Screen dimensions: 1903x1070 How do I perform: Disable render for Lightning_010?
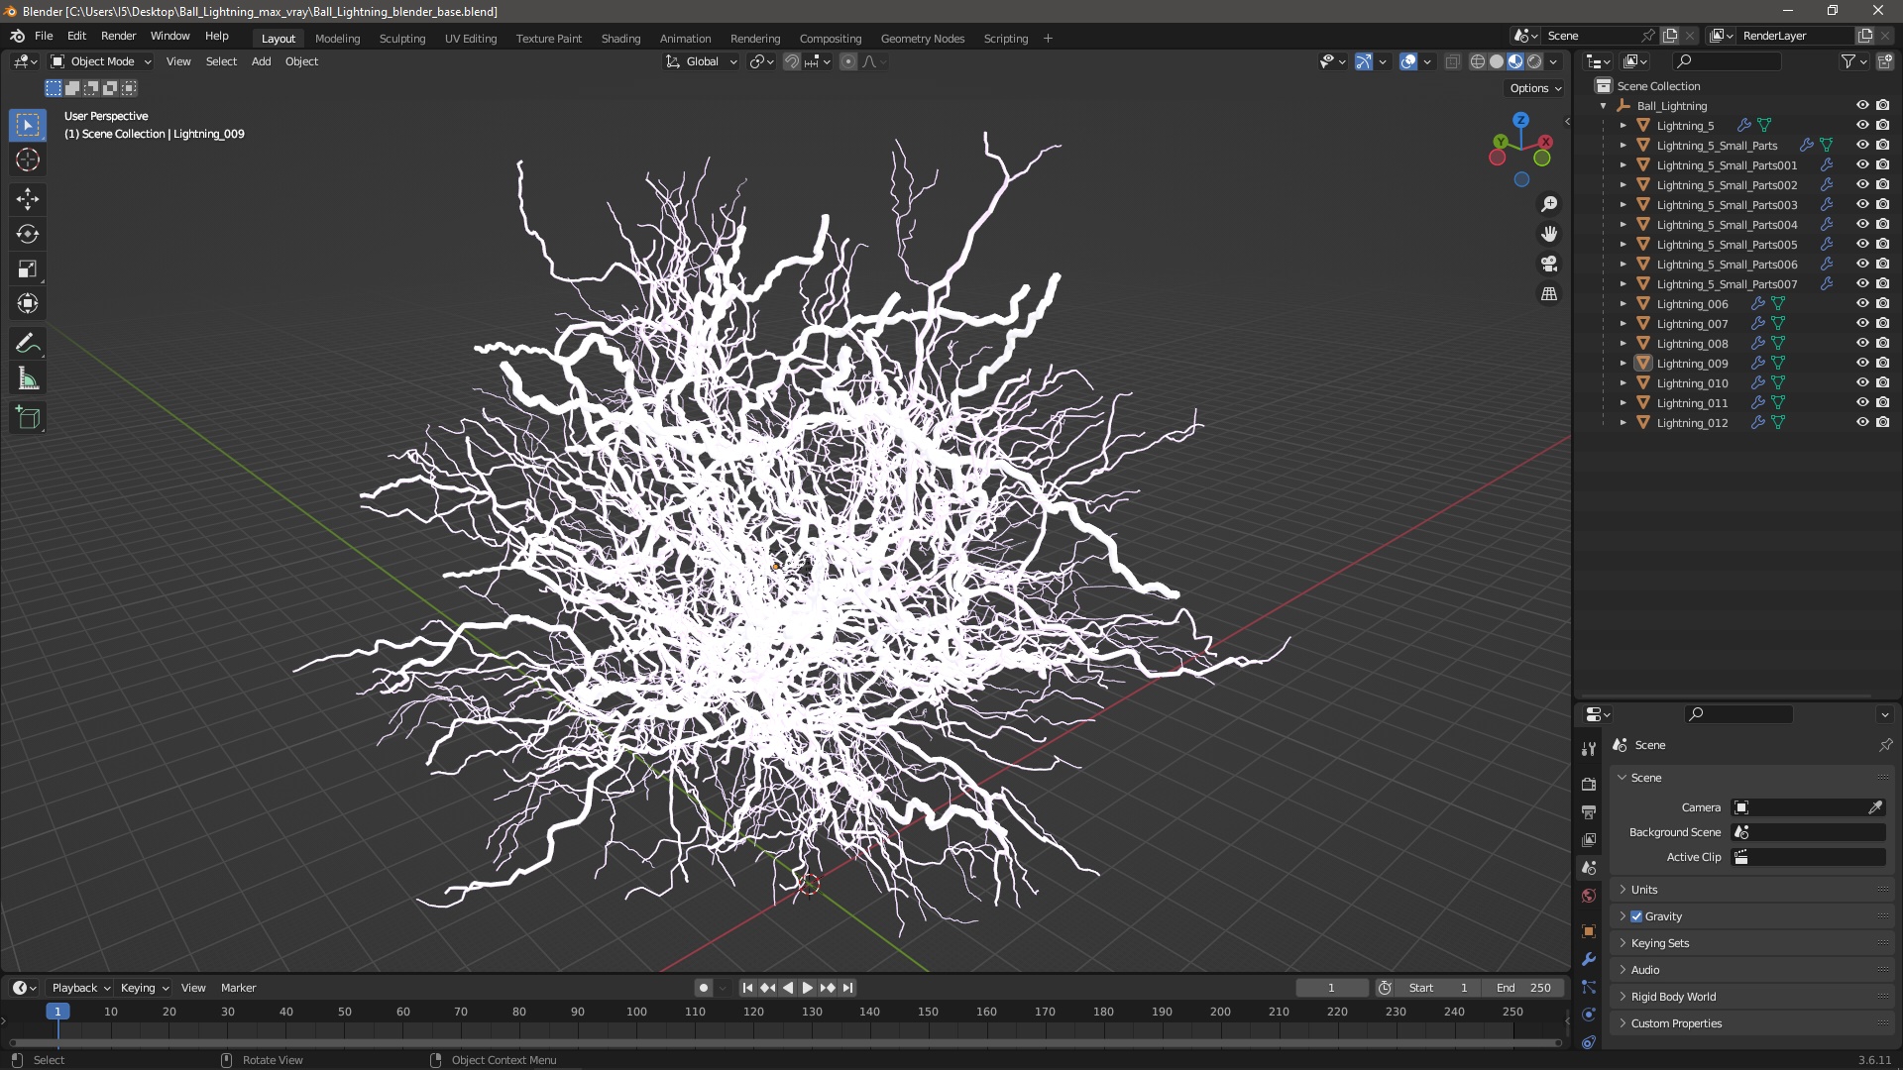[1883, 382]
